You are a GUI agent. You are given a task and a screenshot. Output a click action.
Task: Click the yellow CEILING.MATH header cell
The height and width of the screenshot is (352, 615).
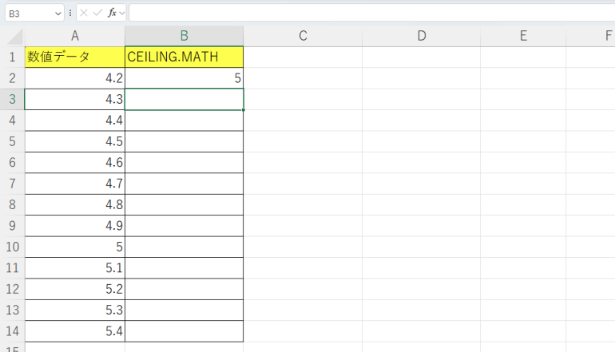click(184, 57)
